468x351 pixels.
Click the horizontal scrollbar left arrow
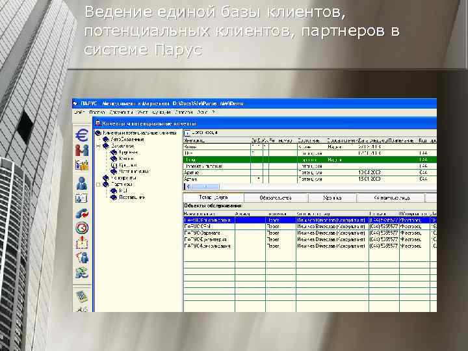pos(187,187)
